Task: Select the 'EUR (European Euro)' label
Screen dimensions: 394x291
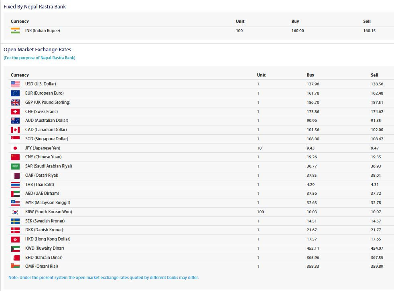Action: (x=44, y=93)
